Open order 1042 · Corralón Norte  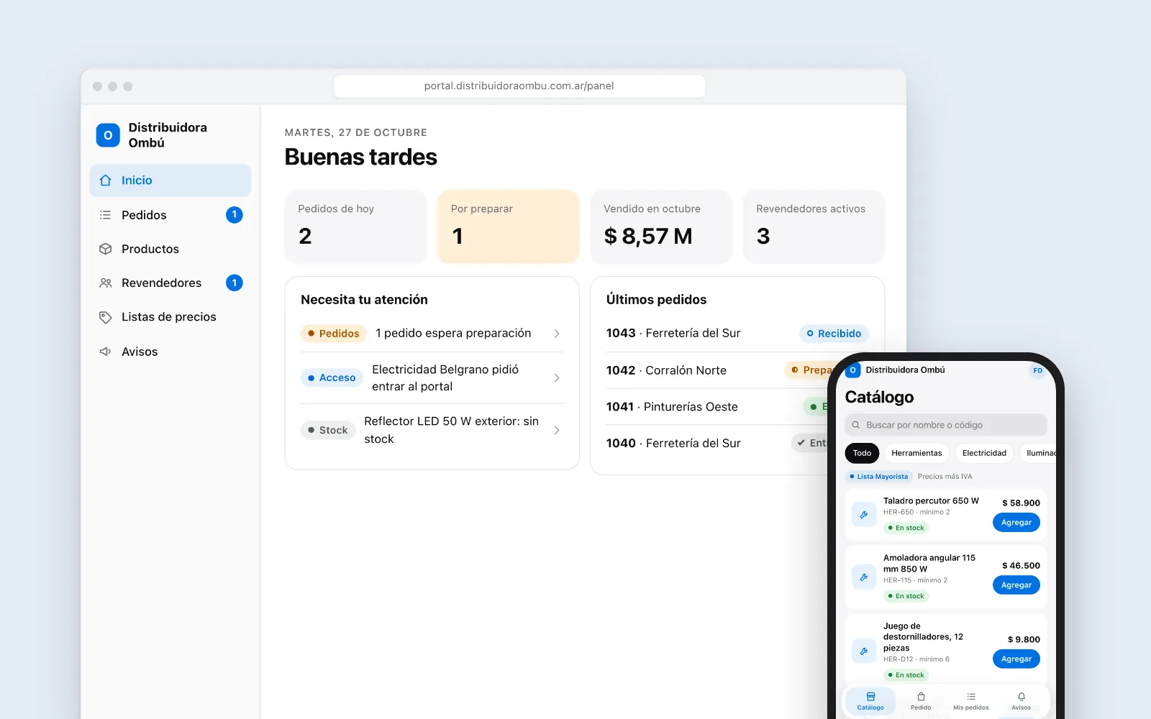[716, 370]
